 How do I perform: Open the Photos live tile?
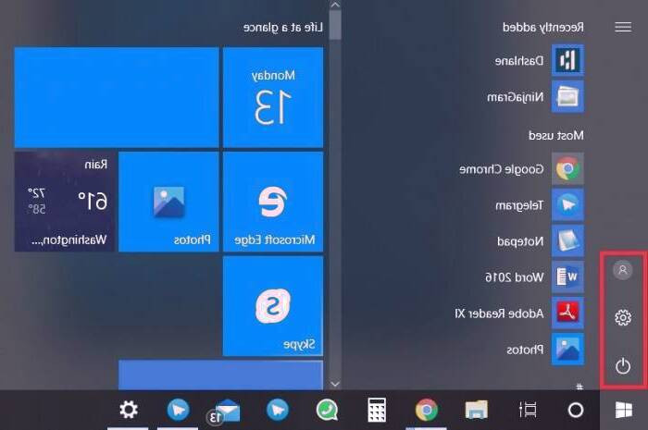168,202
